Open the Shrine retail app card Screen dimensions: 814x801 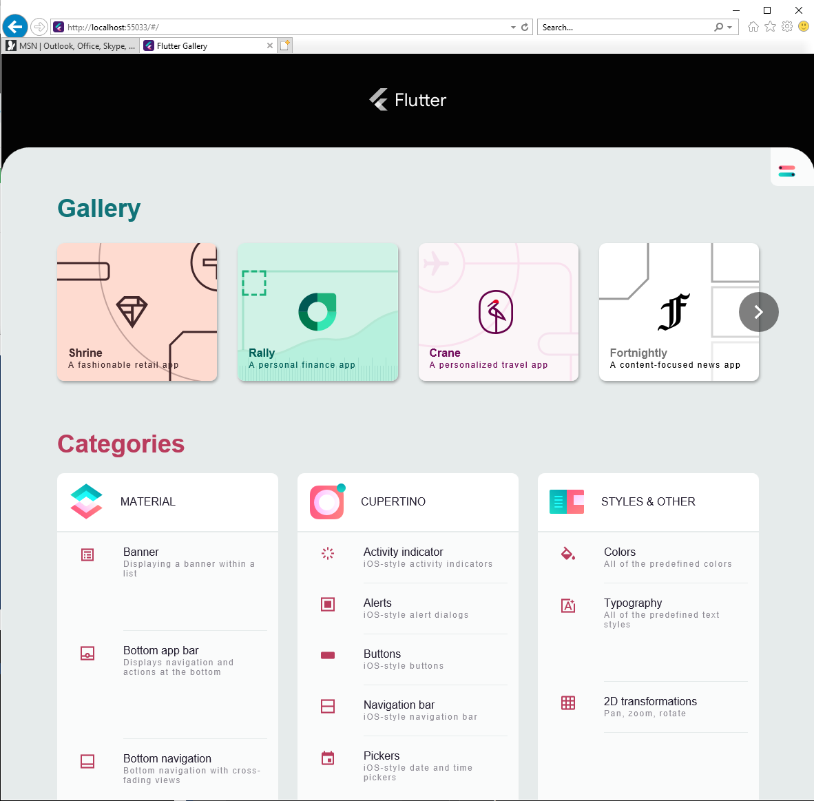coord(137,312)
